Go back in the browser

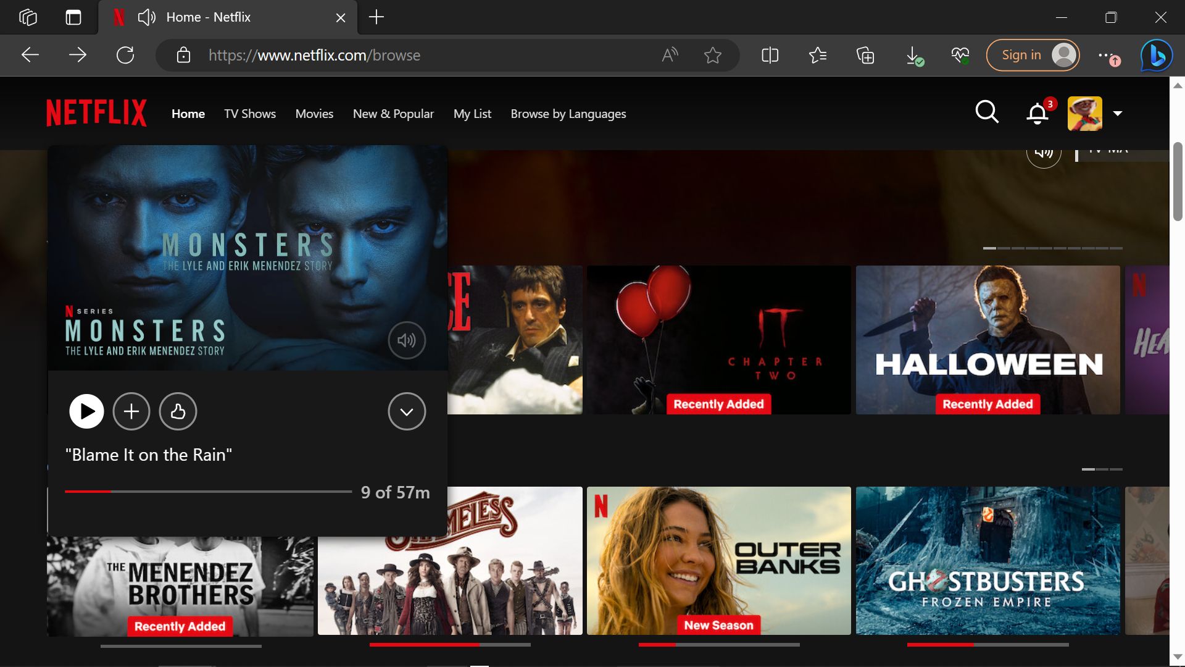point(30,56)
